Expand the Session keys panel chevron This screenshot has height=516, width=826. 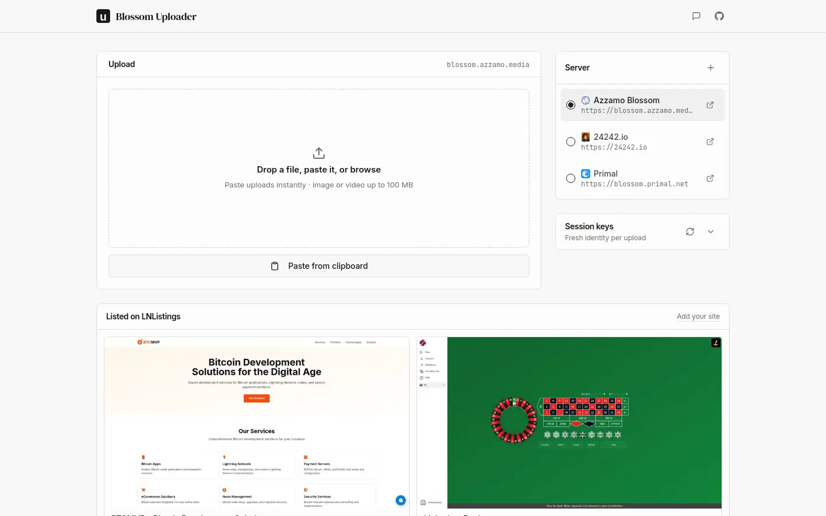tap(711, 232)
